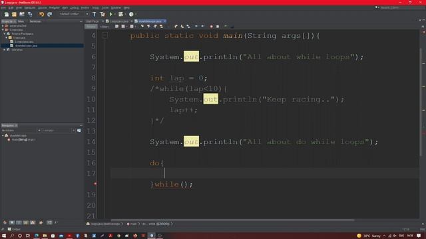The width and height of the screenshot is (426, 239).
Task: Switch editor to History view
Action: tap(105, 27)
